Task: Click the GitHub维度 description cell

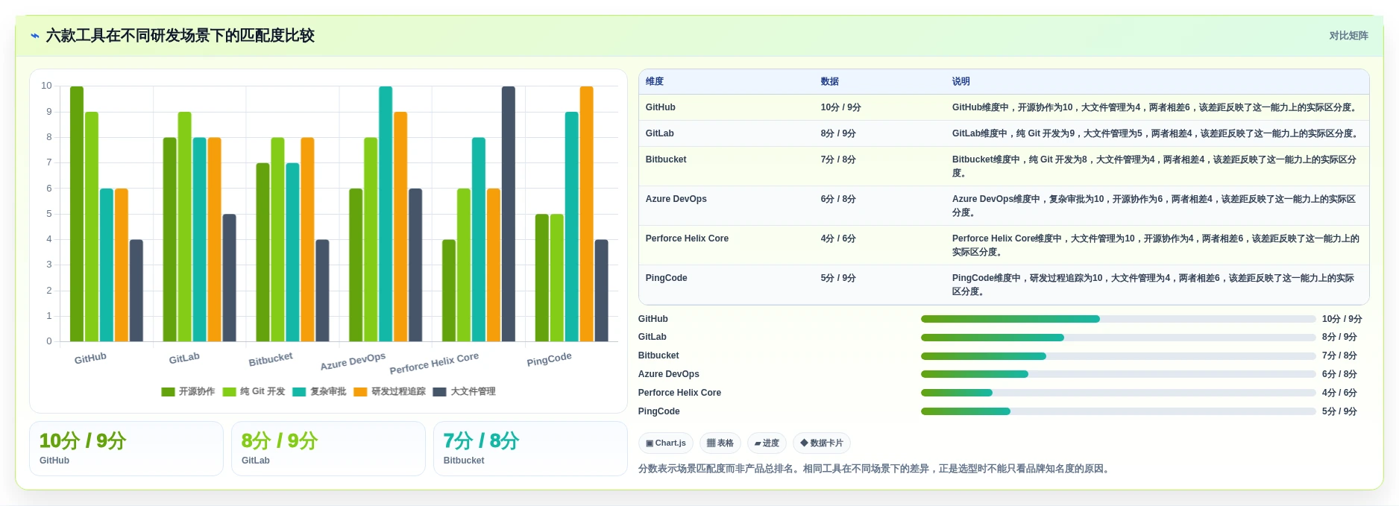Action: 1156,107
